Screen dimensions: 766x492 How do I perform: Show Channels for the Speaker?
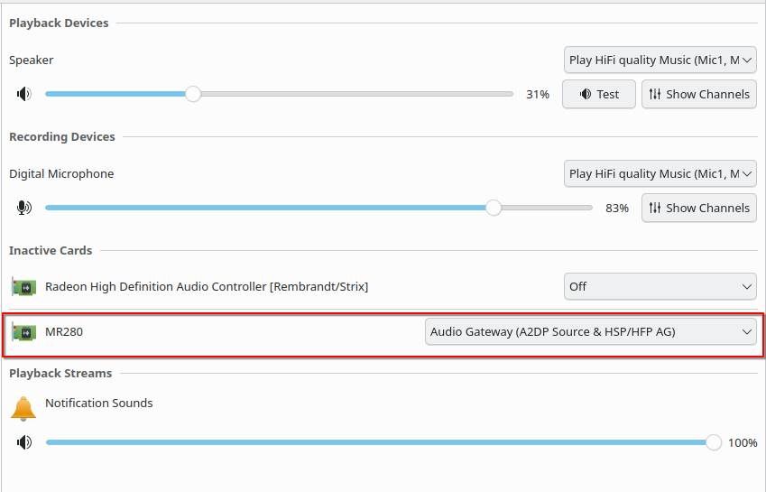tap(699, 94)
